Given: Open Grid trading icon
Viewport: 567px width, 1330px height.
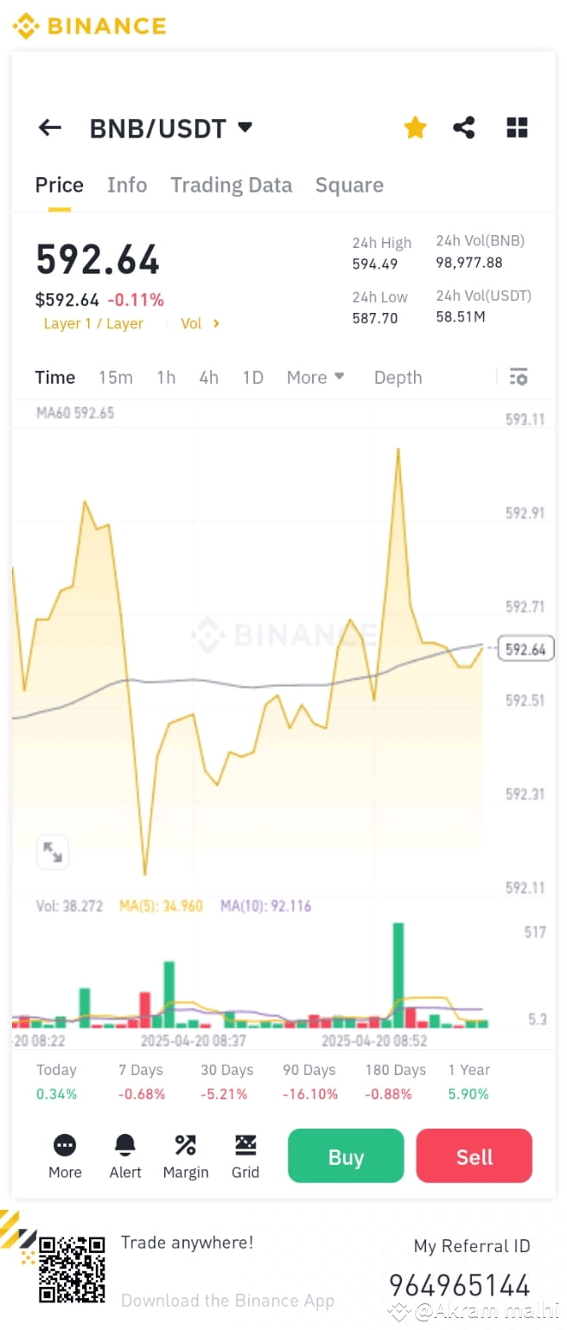Looking at the screenshot, I should click(245, 1145).
